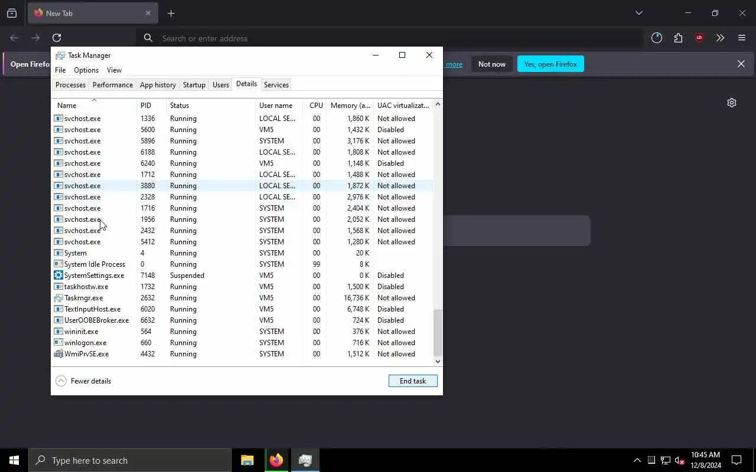Click the partially visible 'more' link
Viewport: 756px width, 472px height.
pyautogui.click(x=454, y=64)
